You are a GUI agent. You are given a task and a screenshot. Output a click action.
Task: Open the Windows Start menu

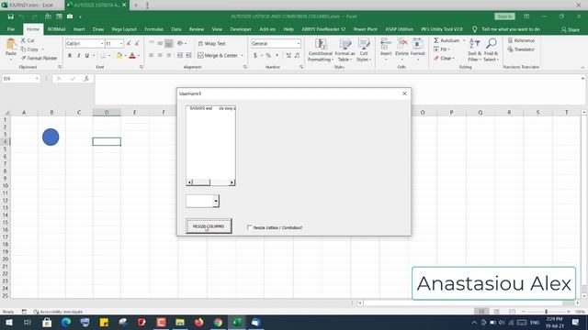[x=8, y=322]
